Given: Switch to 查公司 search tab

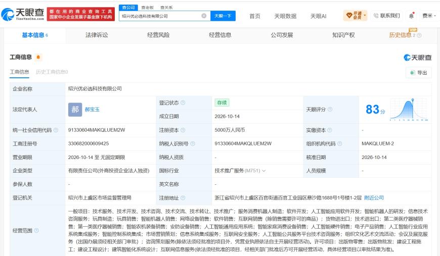Looking at the screenshot, I should (128, 8).
